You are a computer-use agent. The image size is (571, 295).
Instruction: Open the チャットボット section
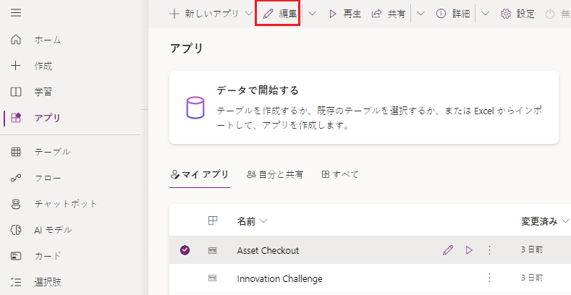[66, 204]
